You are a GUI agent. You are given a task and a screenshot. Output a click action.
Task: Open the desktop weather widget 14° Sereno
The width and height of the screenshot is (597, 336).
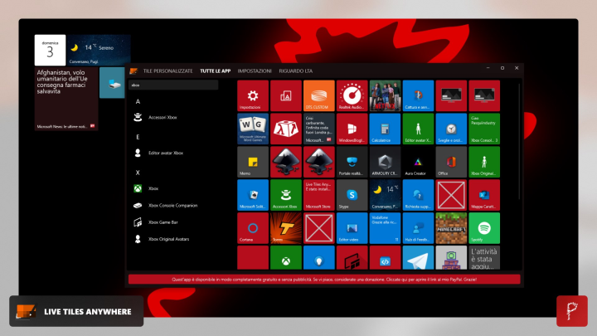coord(99,51)
